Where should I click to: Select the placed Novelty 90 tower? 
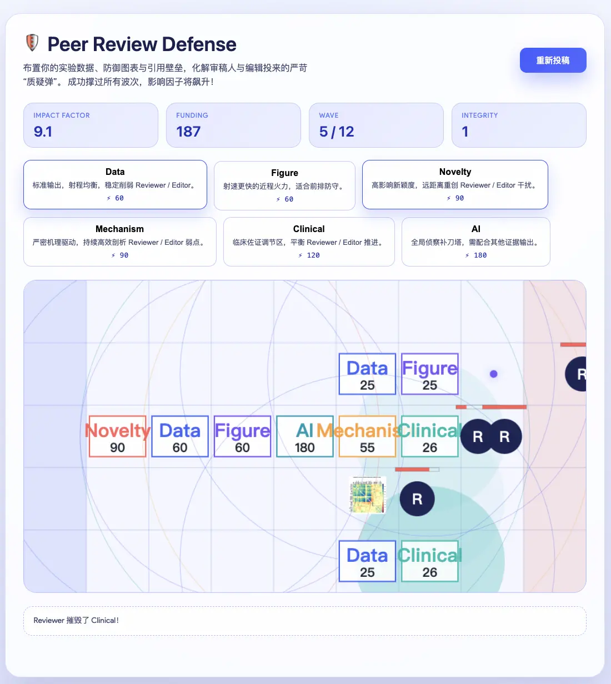(x=117, y=436)
